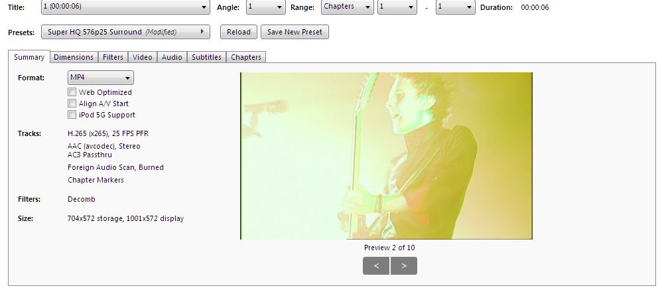Switch to the Video tab
Screen dimensions: 662x288
142,57
